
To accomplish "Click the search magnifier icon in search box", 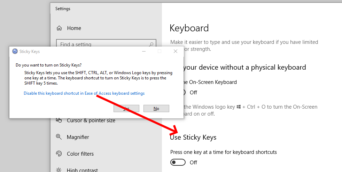I will [151, 44].
